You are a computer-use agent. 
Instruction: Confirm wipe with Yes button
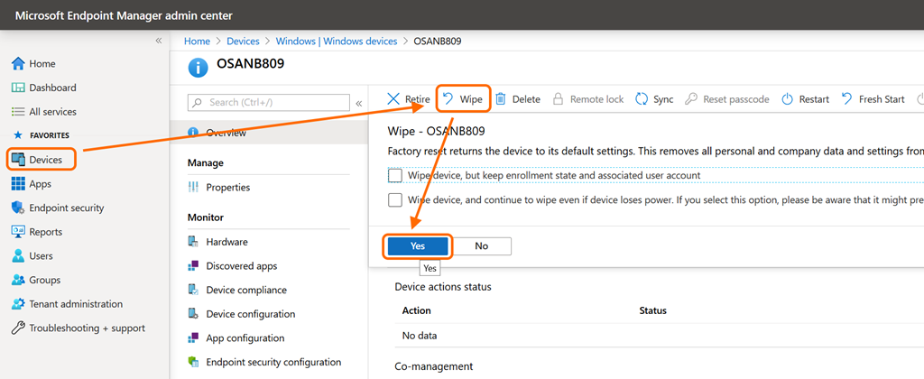click(x=418, y=245)
